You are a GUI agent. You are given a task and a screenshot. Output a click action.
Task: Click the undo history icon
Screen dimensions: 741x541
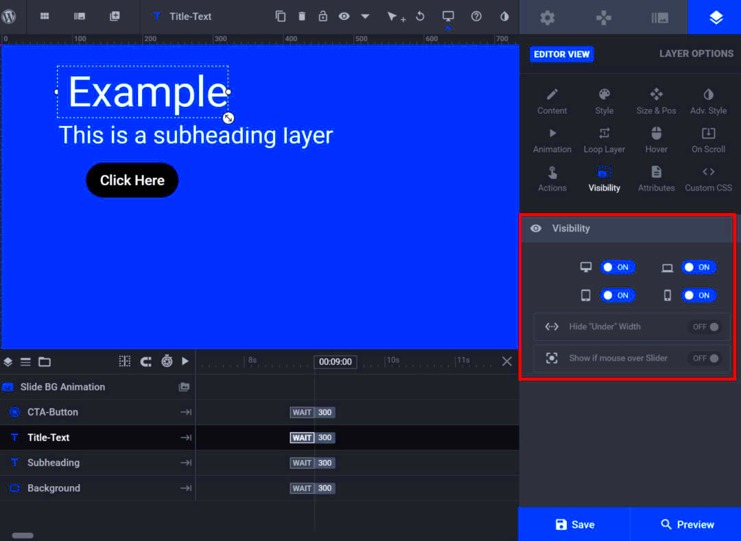pos(420,16)
